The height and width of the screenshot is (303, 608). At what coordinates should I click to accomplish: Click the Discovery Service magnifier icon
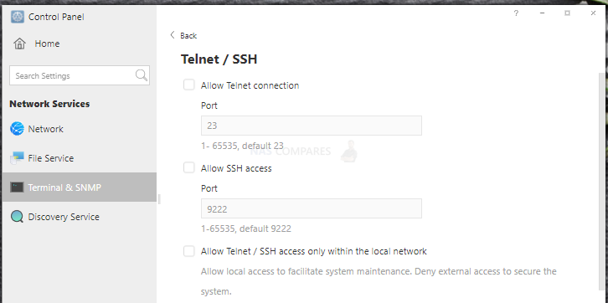(17, 217)
